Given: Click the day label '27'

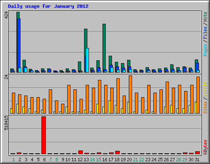Looking at the screenshot, I should (x=172, y=159).
